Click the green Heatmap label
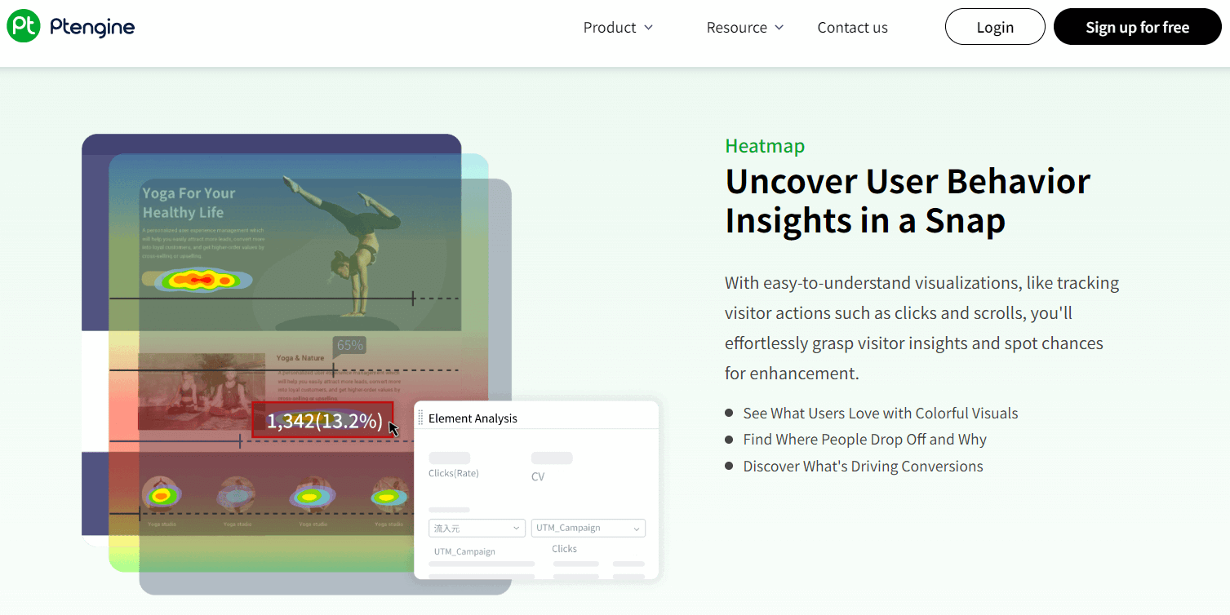Viewport: 1230px width, 615px height. 765,146
